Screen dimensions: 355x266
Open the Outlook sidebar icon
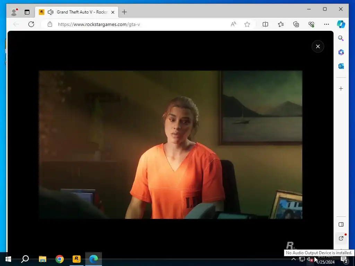coord(341,66)
